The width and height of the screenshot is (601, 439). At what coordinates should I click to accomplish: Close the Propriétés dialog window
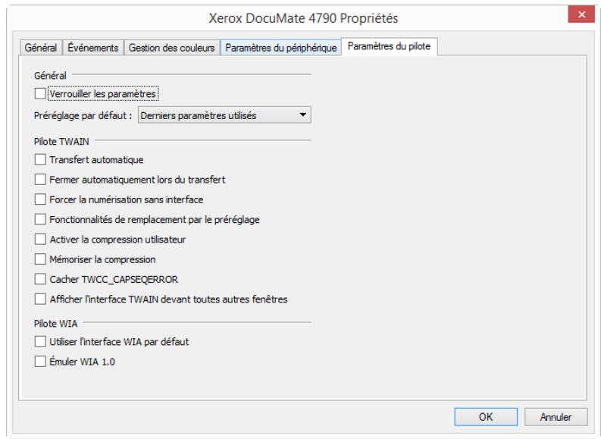pos(581,14)
